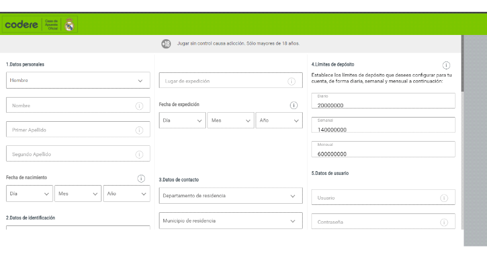Screen dimensions: 487x258
Task: Focus the Nombre input field
Action: (x=78, y=105)
